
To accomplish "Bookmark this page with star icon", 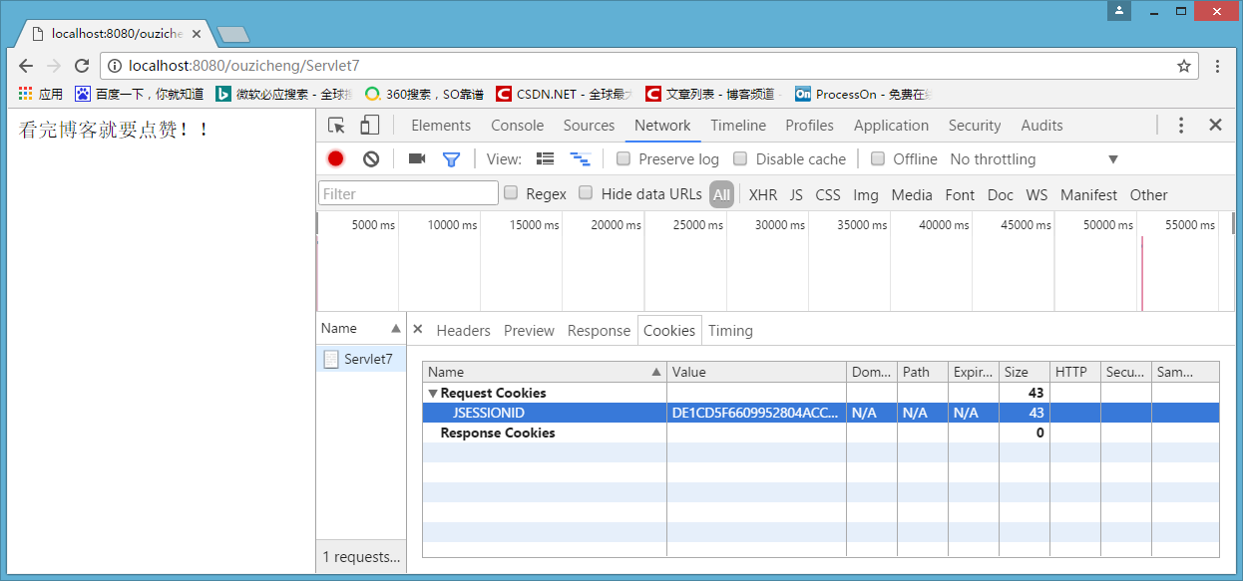I will [x=1184, y=66].
